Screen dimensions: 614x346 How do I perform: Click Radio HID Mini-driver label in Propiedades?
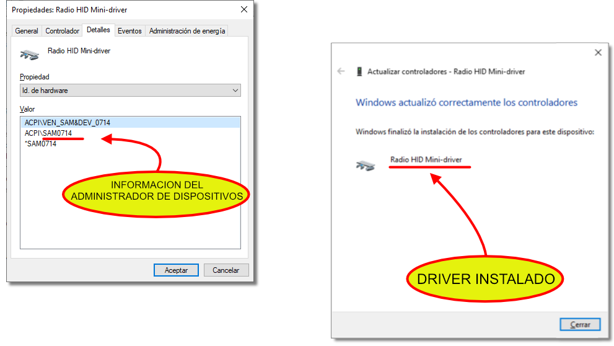tap(79, 51)
